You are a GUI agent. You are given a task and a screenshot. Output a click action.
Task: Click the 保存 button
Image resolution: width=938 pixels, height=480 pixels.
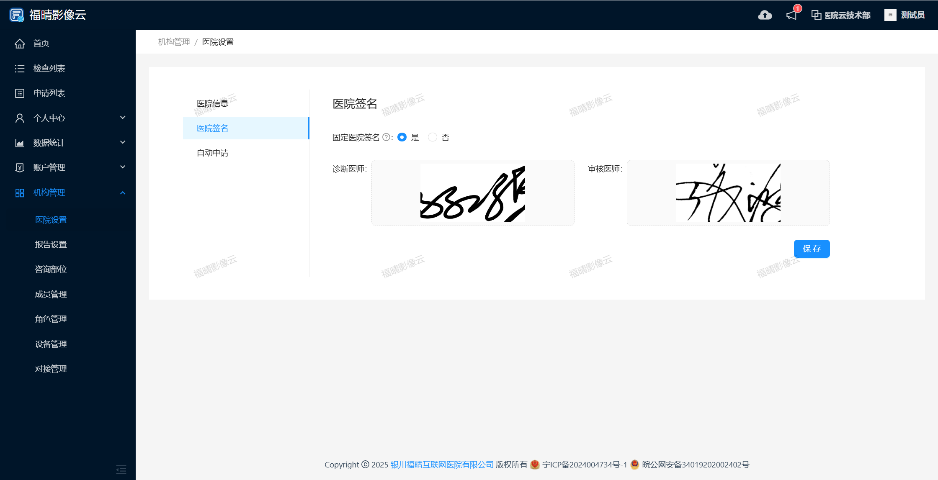coord(812,249)
